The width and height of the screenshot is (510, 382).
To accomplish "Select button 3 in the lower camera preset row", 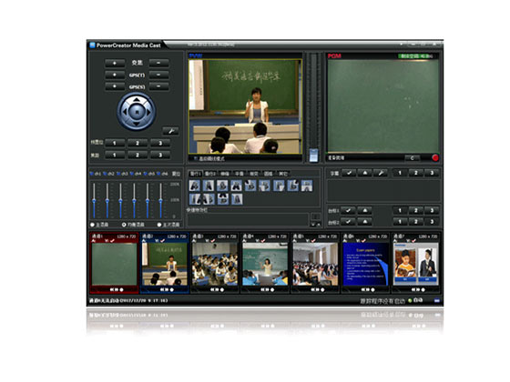I will tap(160, 155).
